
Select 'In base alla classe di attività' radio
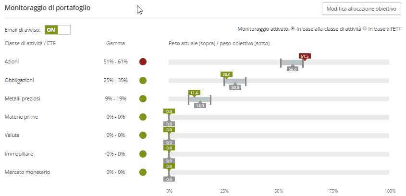[x=293, y=29]
